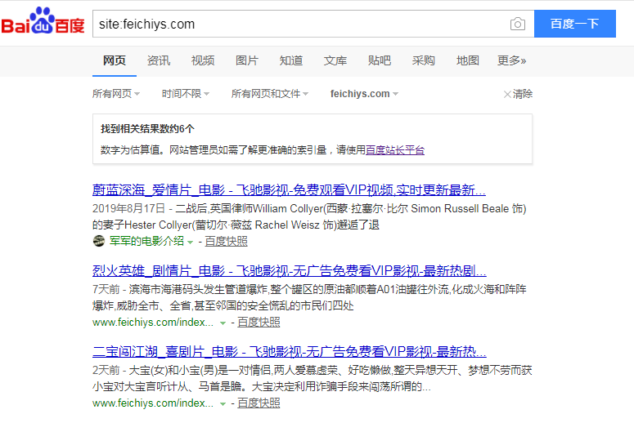The width and height of the screenshot is (634, 423).
Task: Open camera image search icon
Action: pos(518,24)
